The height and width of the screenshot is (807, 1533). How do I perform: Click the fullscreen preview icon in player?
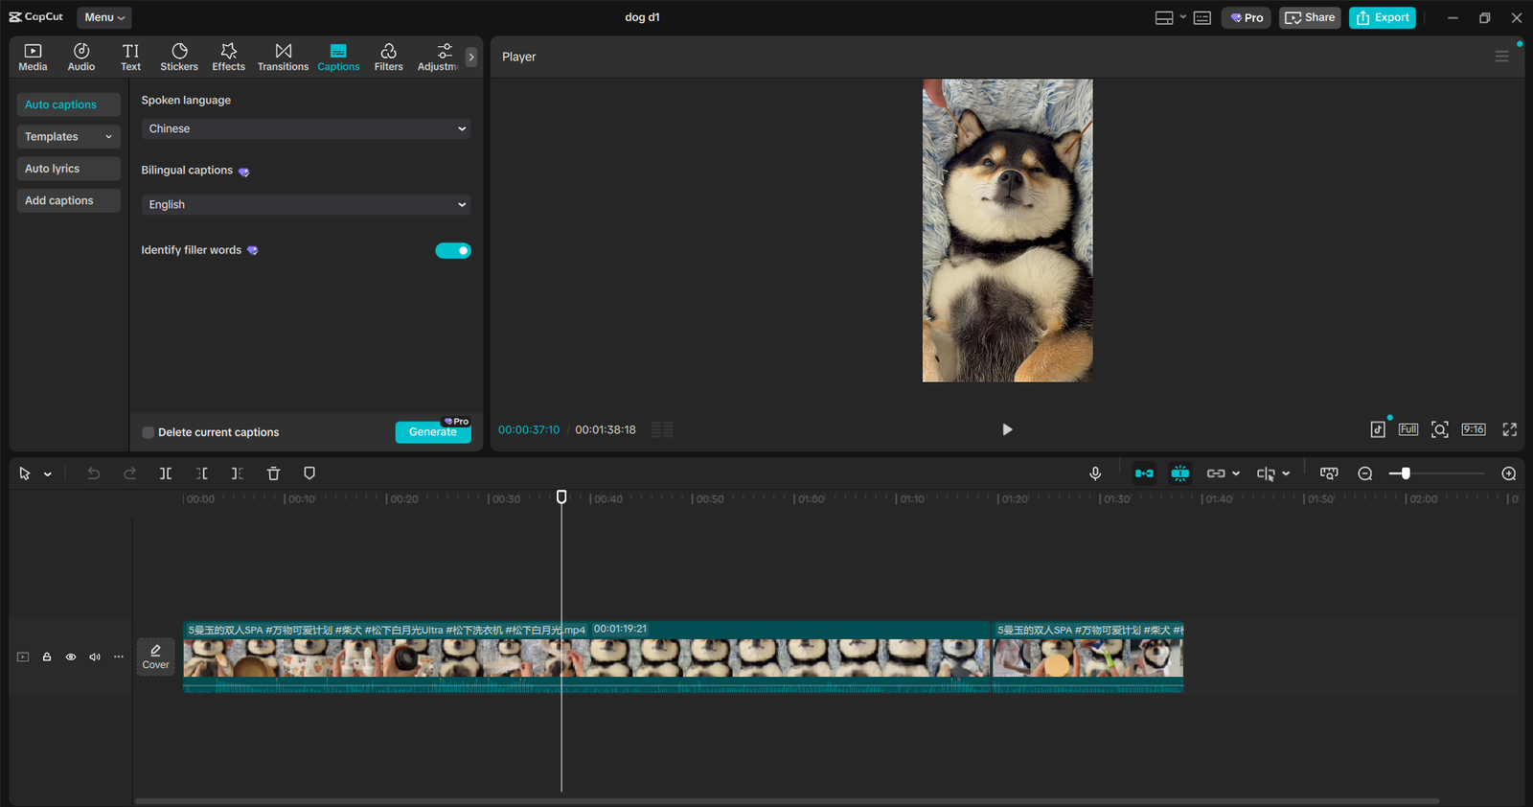(1509, 429)
